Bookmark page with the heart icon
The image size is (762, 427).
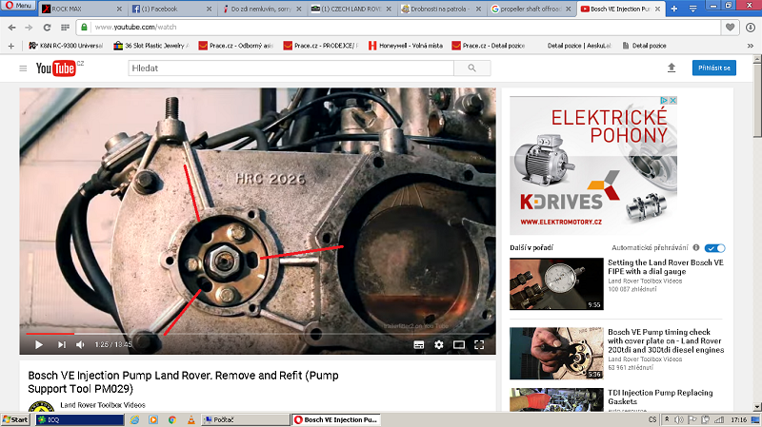click(730, 28)
